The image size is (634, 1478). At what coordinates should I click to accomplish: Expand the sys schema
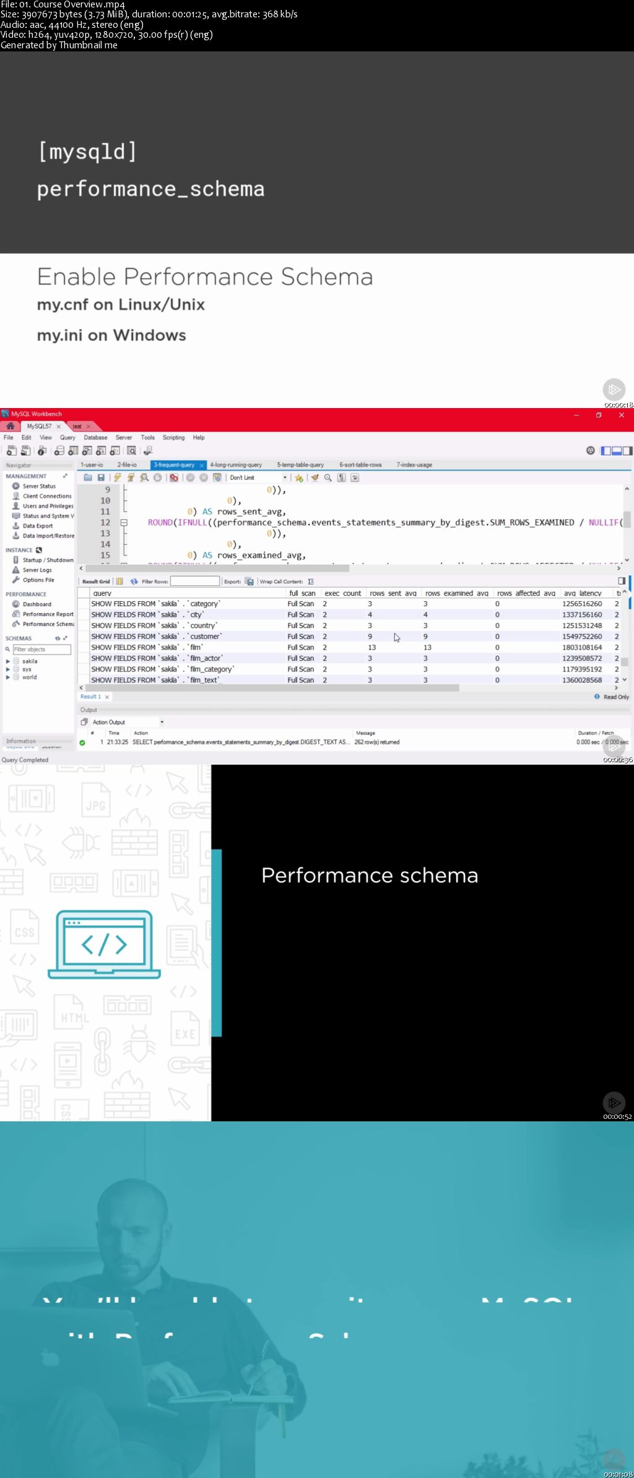pyautogui.click(x=8, y=669)
